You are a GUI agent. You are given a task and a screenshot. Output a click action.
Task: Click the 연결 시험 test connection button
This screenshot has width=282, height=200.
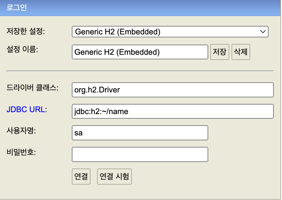114,176
